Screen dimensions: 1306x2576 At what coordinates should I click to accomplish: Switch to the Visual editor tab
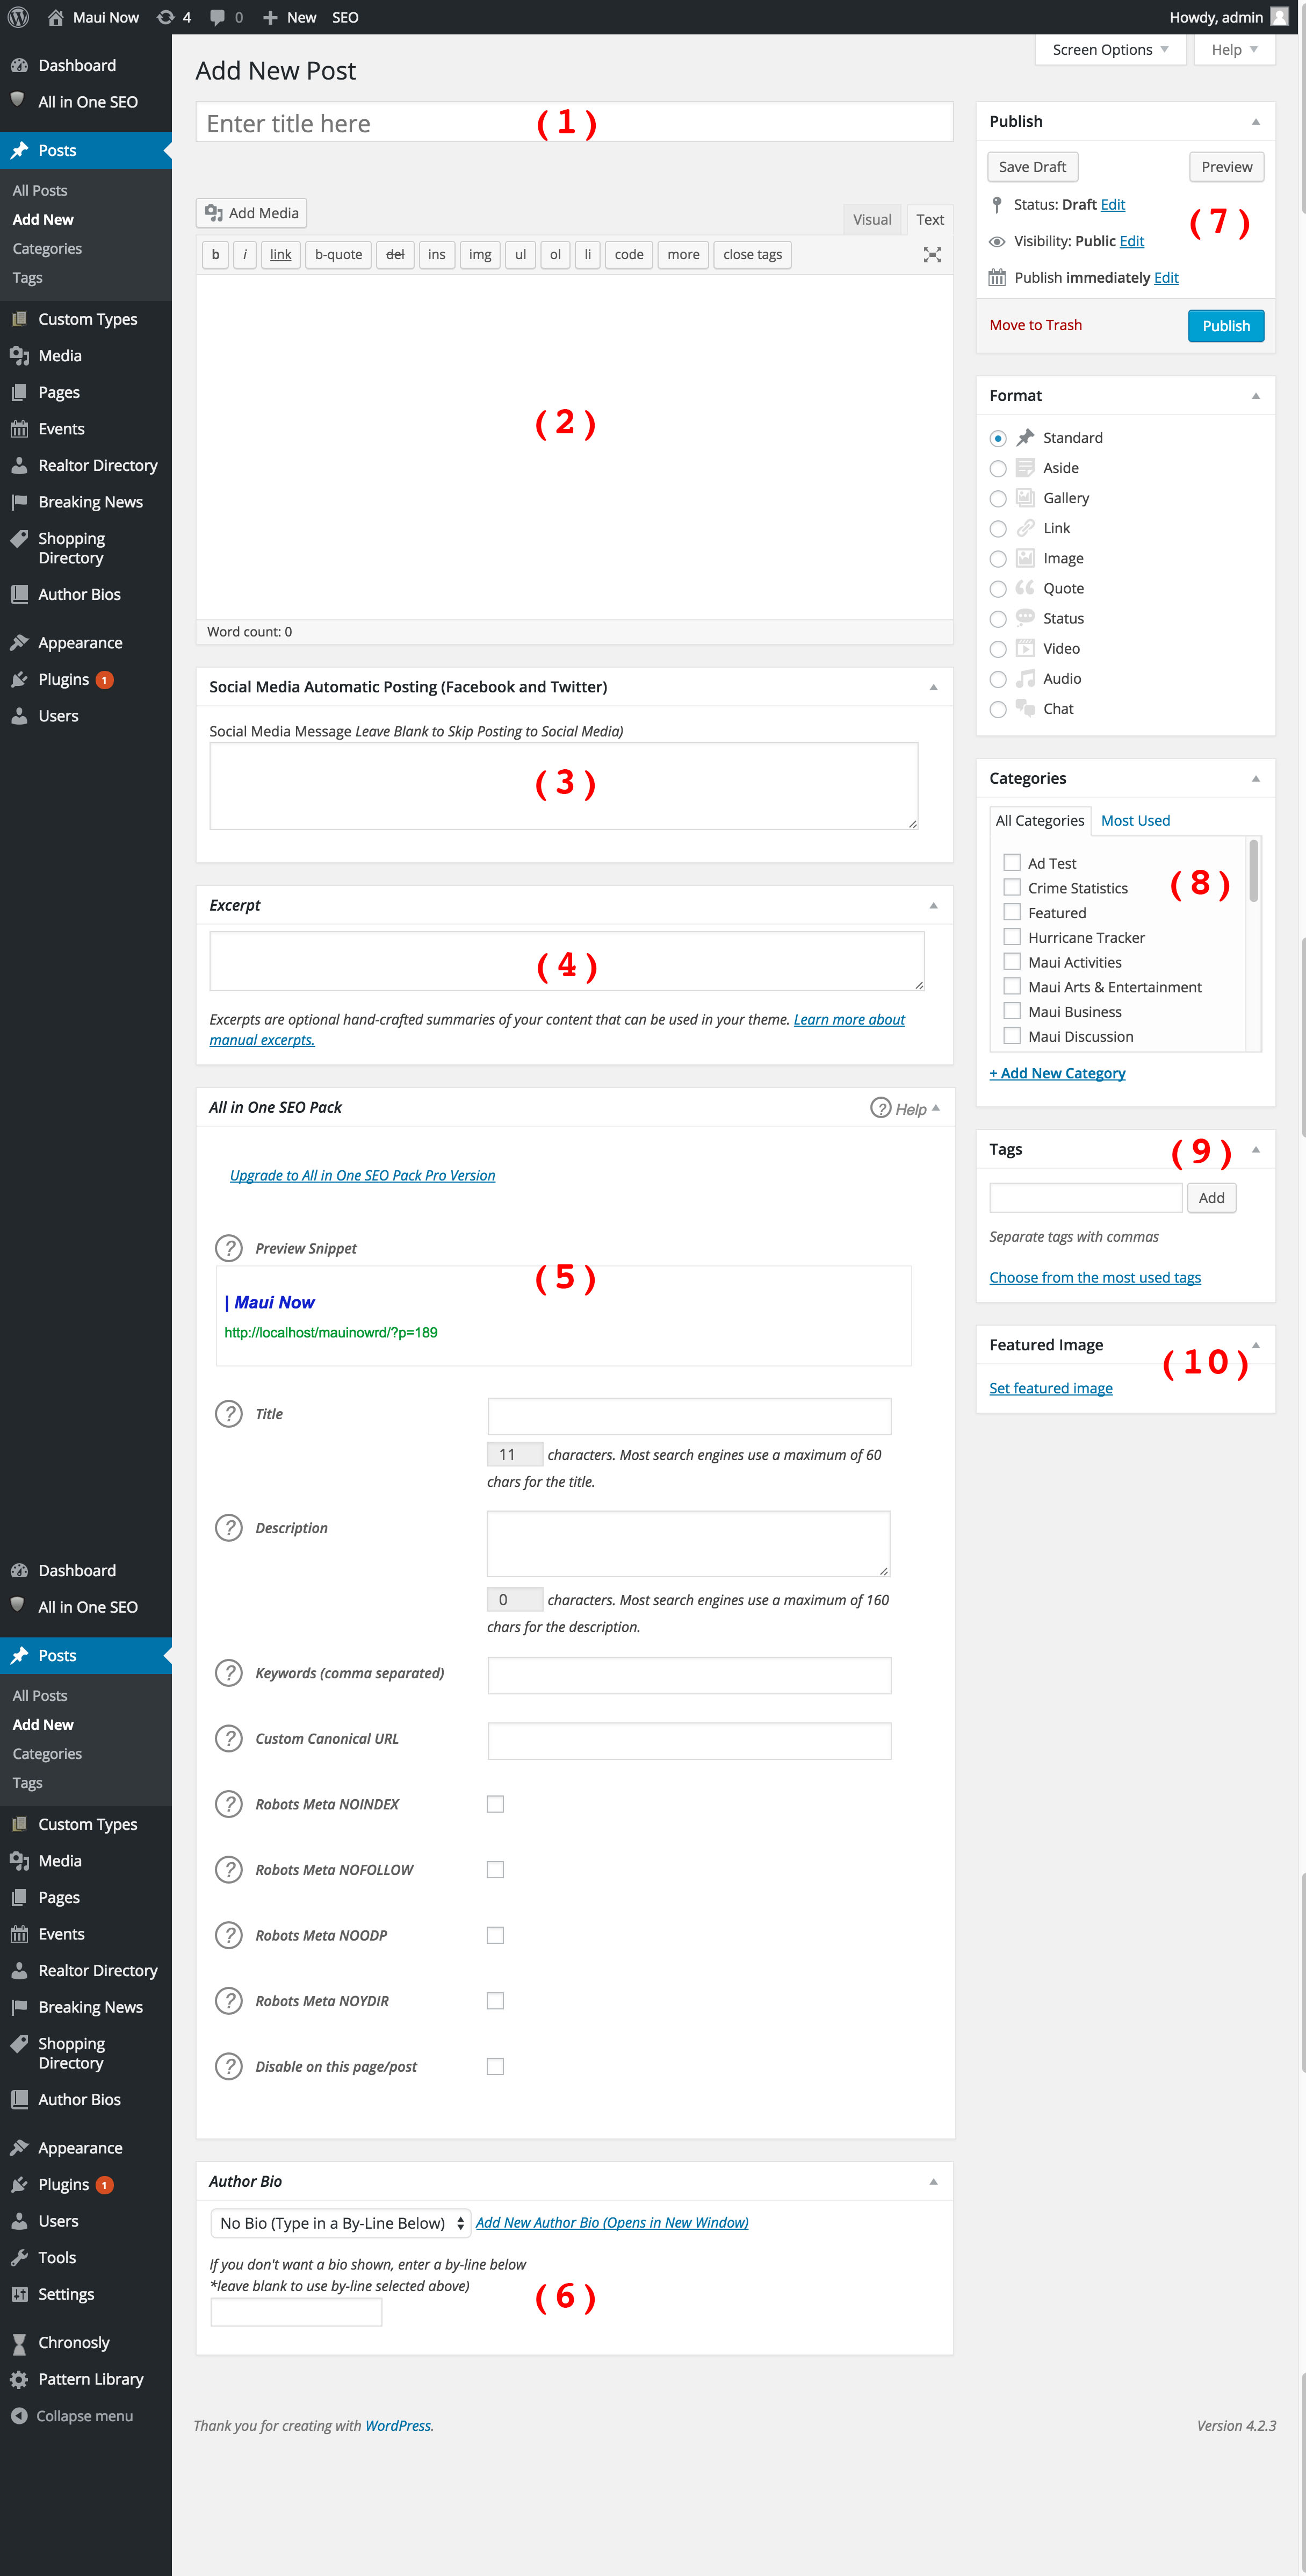(x=871, y=220)
